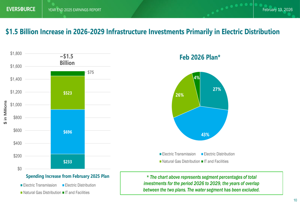Viewport: 300px width, 205px height.
Task: Click the $1,000 y-axis label
Action: (16, 105)
